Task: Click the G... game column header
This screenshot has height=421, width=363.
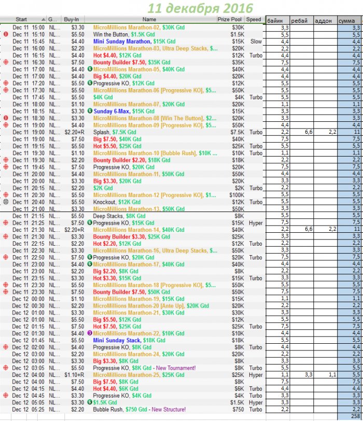Action: (54, 19)
